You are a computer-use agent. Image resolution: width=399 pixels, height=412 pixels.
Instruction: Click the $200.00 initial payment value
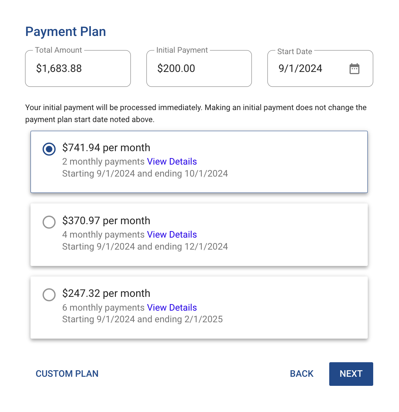176,68
